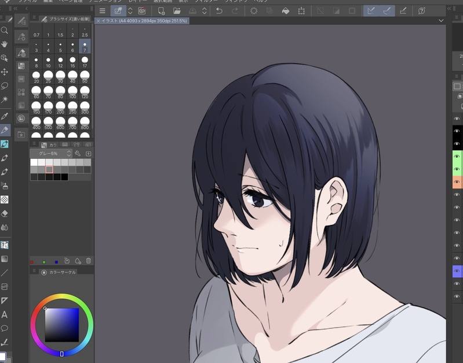
Task: Open color set panel hamburger menu
Action: coord(34,143)
